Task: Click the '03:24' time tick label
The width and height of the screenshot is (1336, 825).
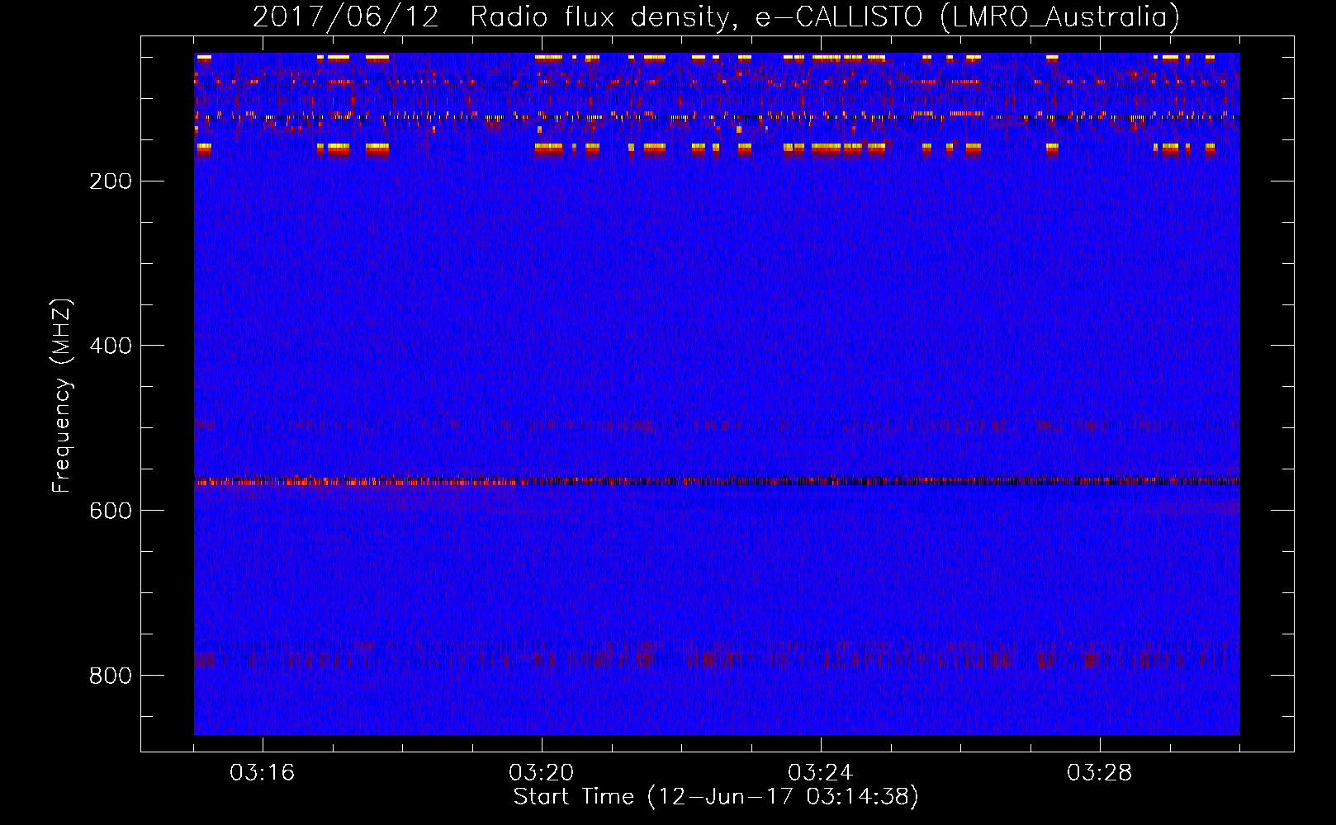Action: point(821,773)
